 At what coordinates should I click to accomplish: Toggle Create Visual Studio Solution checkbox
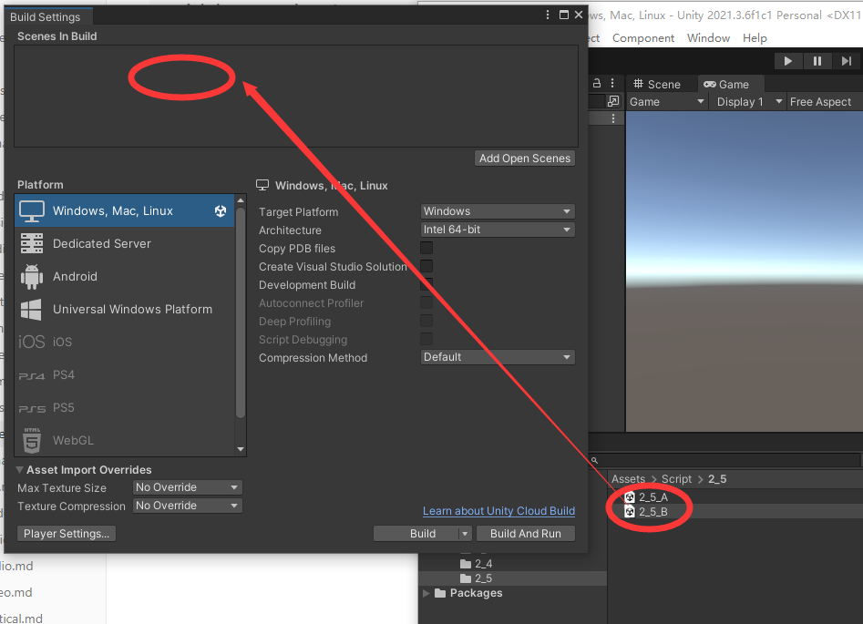[426, 266]
